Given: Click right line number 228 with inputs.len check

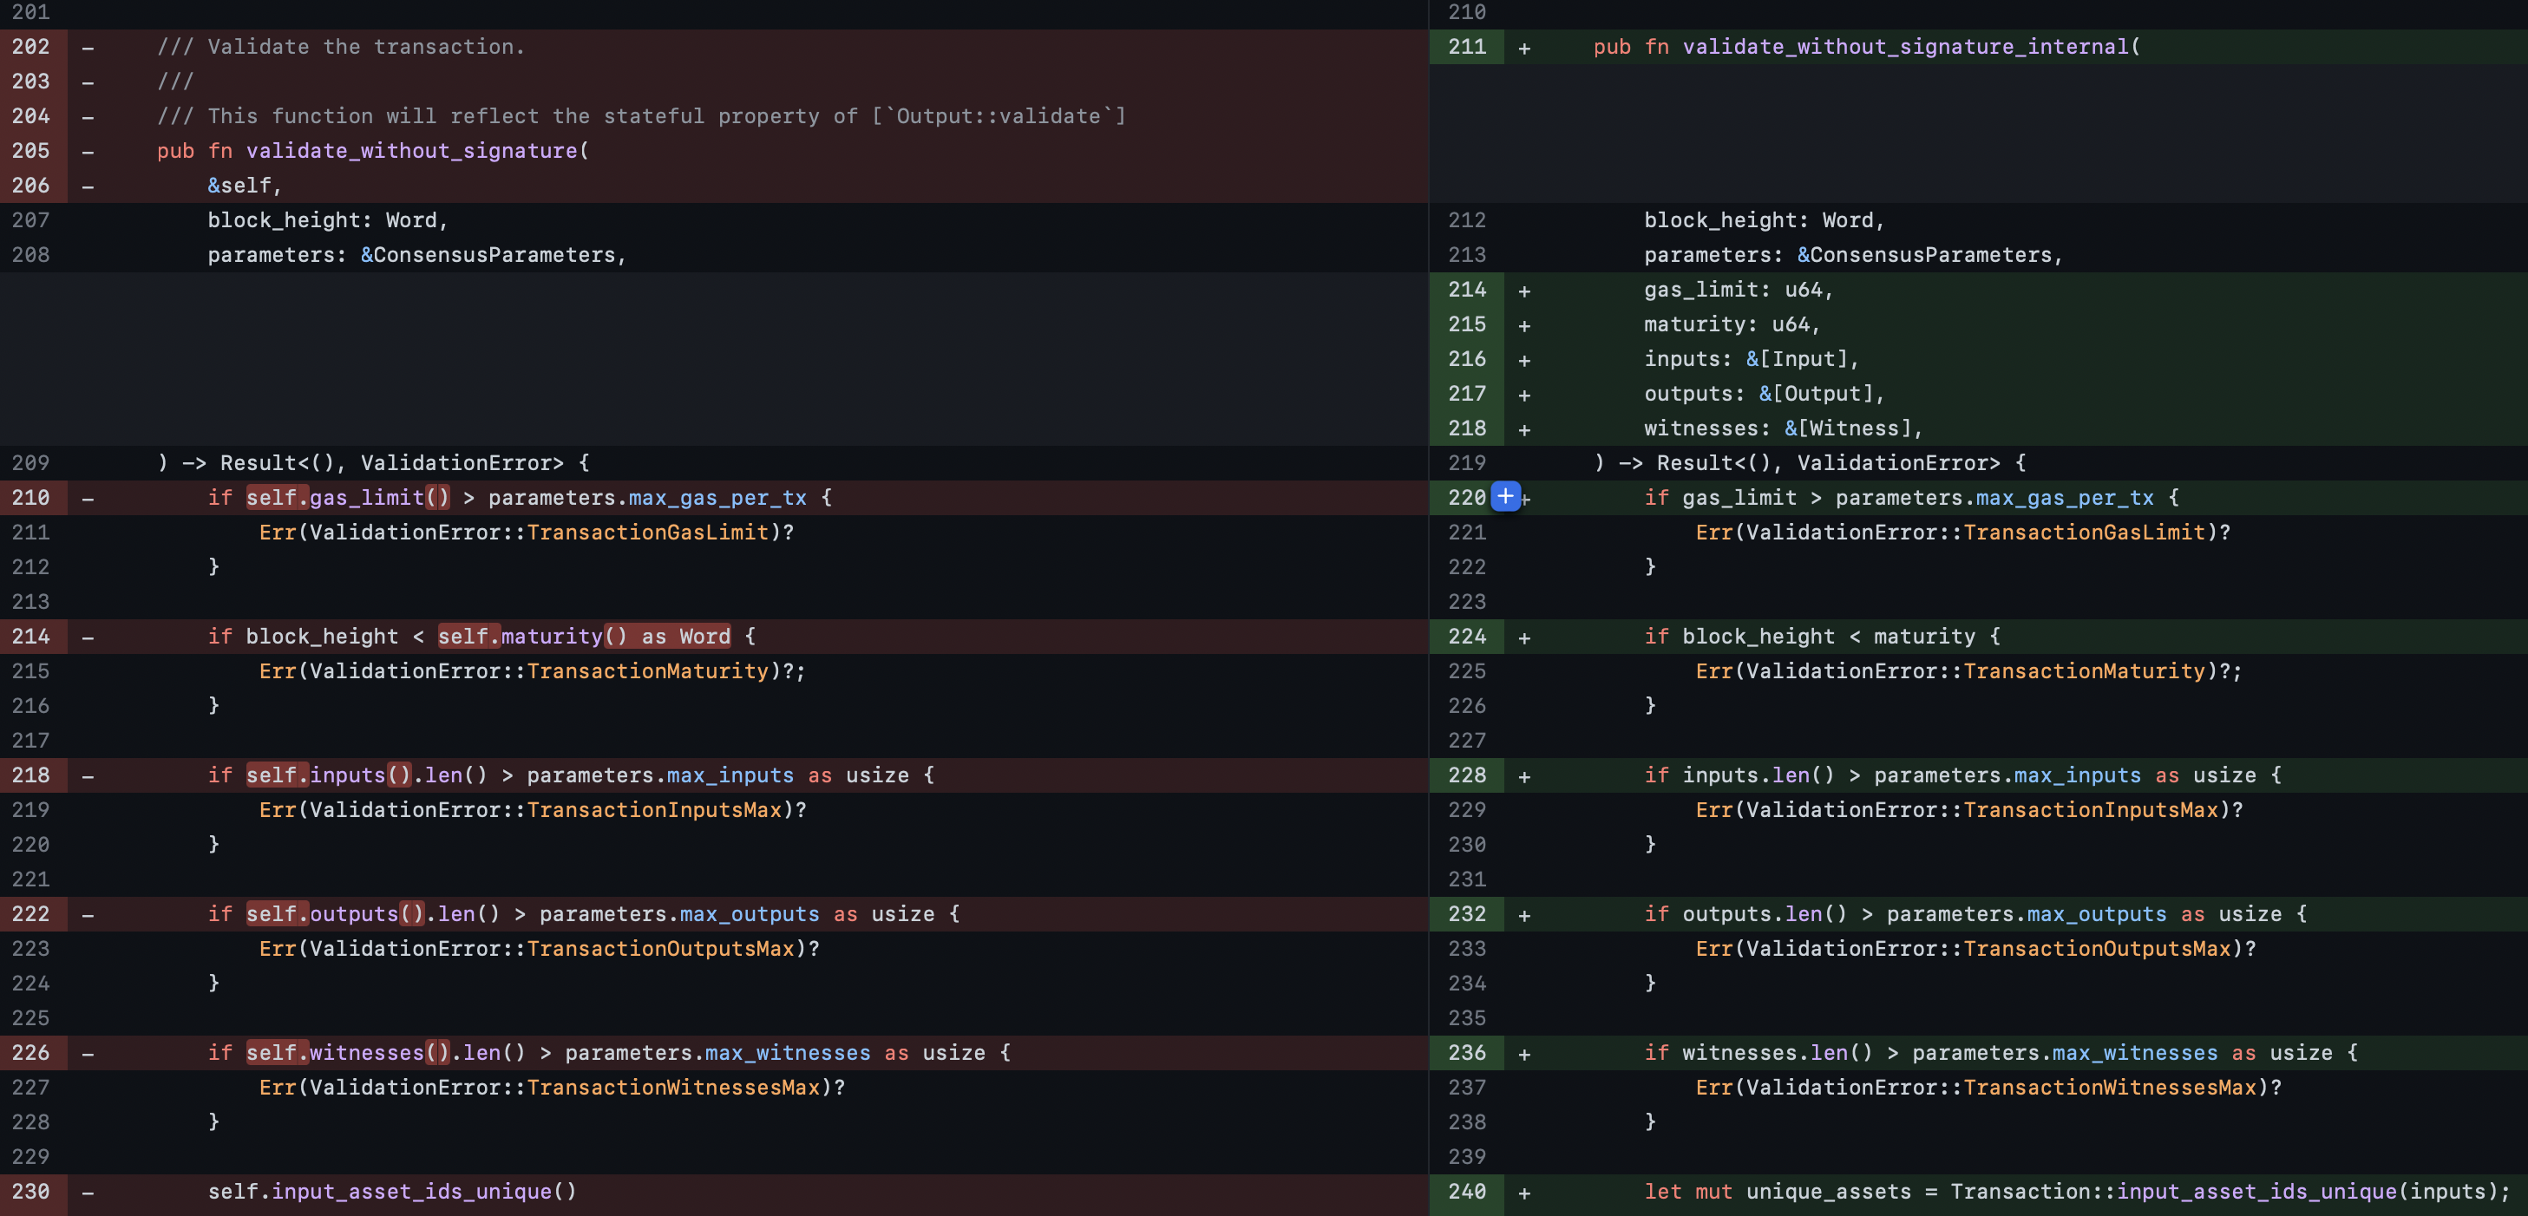Looking at the screenshot, I should (x=1467, y=775).
